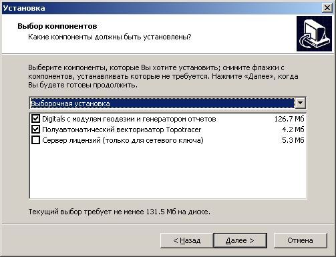The width and height of the screenshot is (336, 257).
Task: Uncheck the Topotracer векторизатор checkbox
Action: click(35, 130)
